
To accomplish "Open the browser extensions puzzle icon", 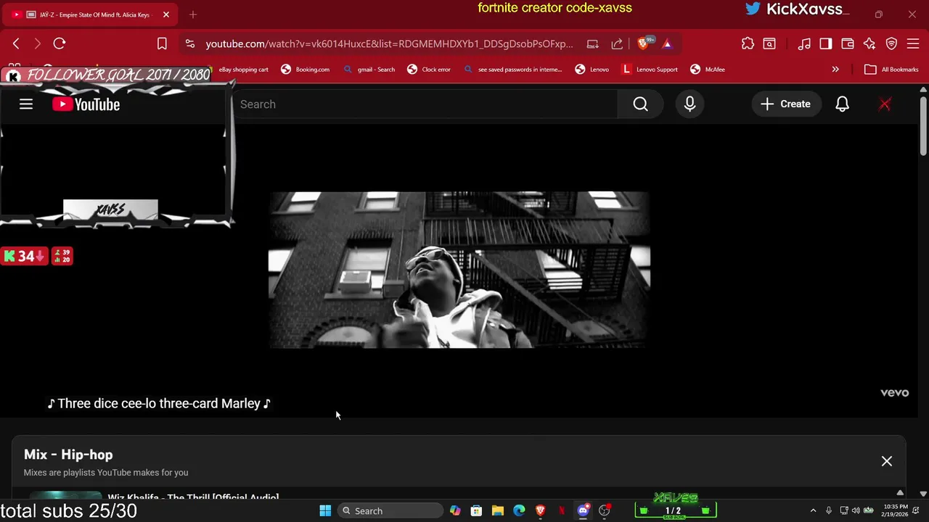I will (748, 43).
